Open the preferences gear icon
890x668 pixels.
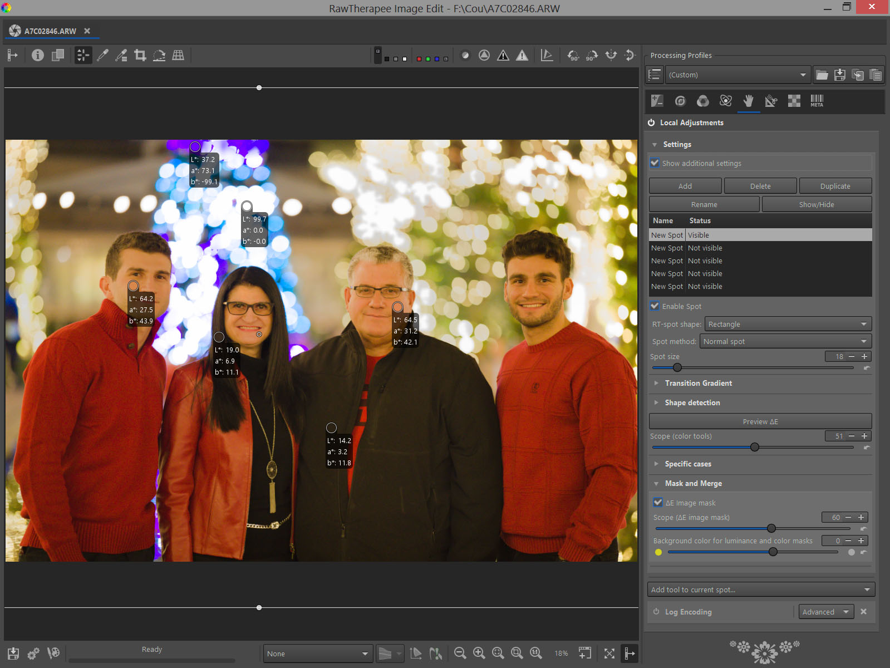pyautogui.click(x=33, y=653)
